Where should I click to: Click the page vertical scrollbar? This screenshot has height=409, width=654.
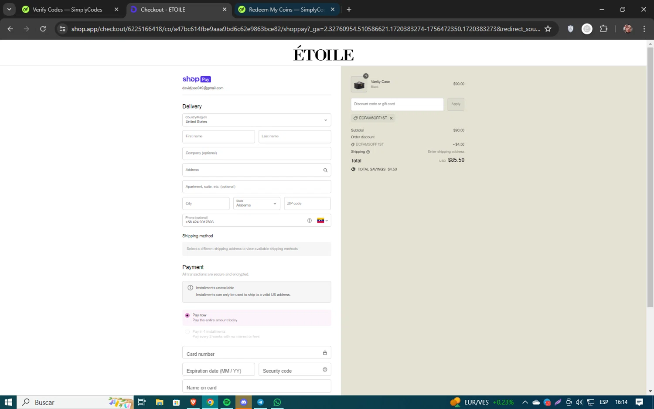tap(650, 177)
